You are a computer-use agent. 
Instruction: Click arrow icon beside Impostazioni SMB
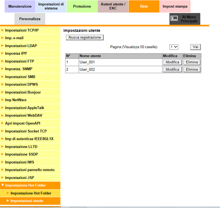coord(2,77)
